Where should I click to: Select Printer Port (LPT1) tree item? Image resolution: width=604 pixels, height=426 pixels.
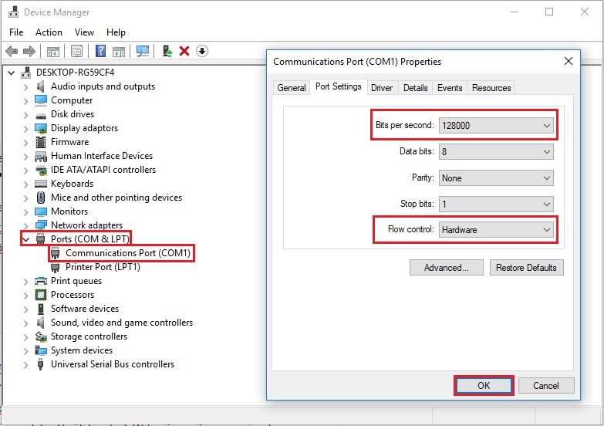tap(103, 267)
